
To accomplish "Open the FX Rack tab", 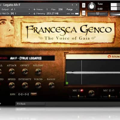I will point(30,104).
